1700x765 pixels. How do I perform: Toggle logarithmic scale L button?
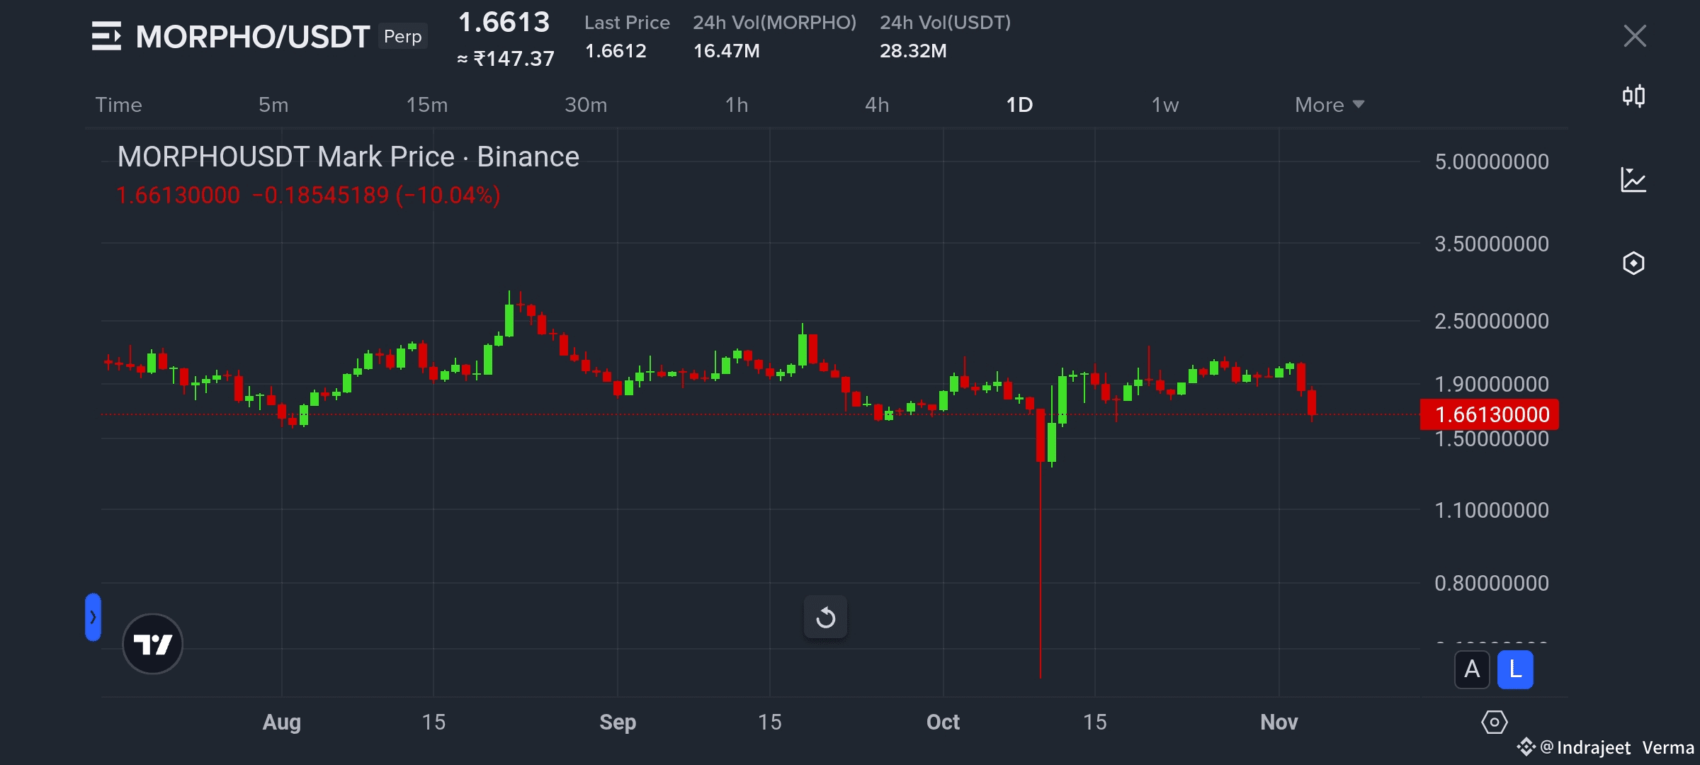point(1515,669)
